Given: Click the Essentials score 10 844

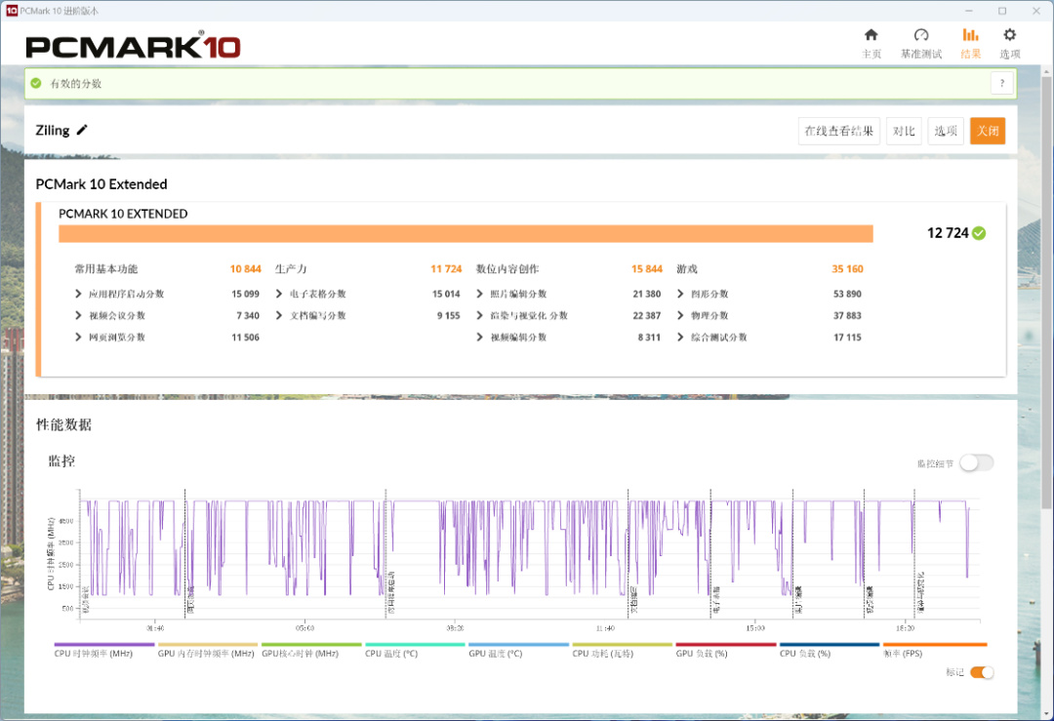Looking at the screenshot, I should pyautogui.click(x=245, y=268).
